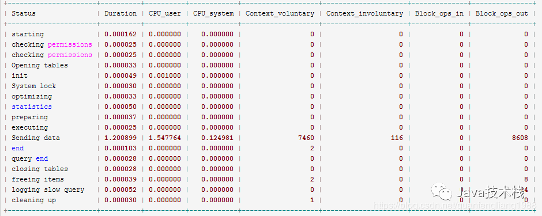This screenshot has height=216, width=542.
Task: Select the 'executing' status cell
Action: [x=30, y=127]
